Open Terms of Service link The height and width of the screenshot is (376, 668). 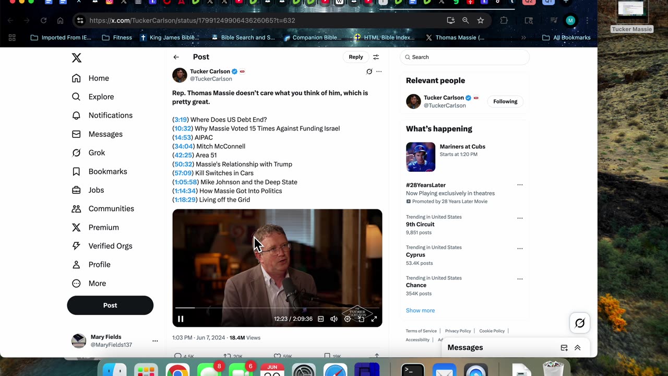(x=421, y=331)
